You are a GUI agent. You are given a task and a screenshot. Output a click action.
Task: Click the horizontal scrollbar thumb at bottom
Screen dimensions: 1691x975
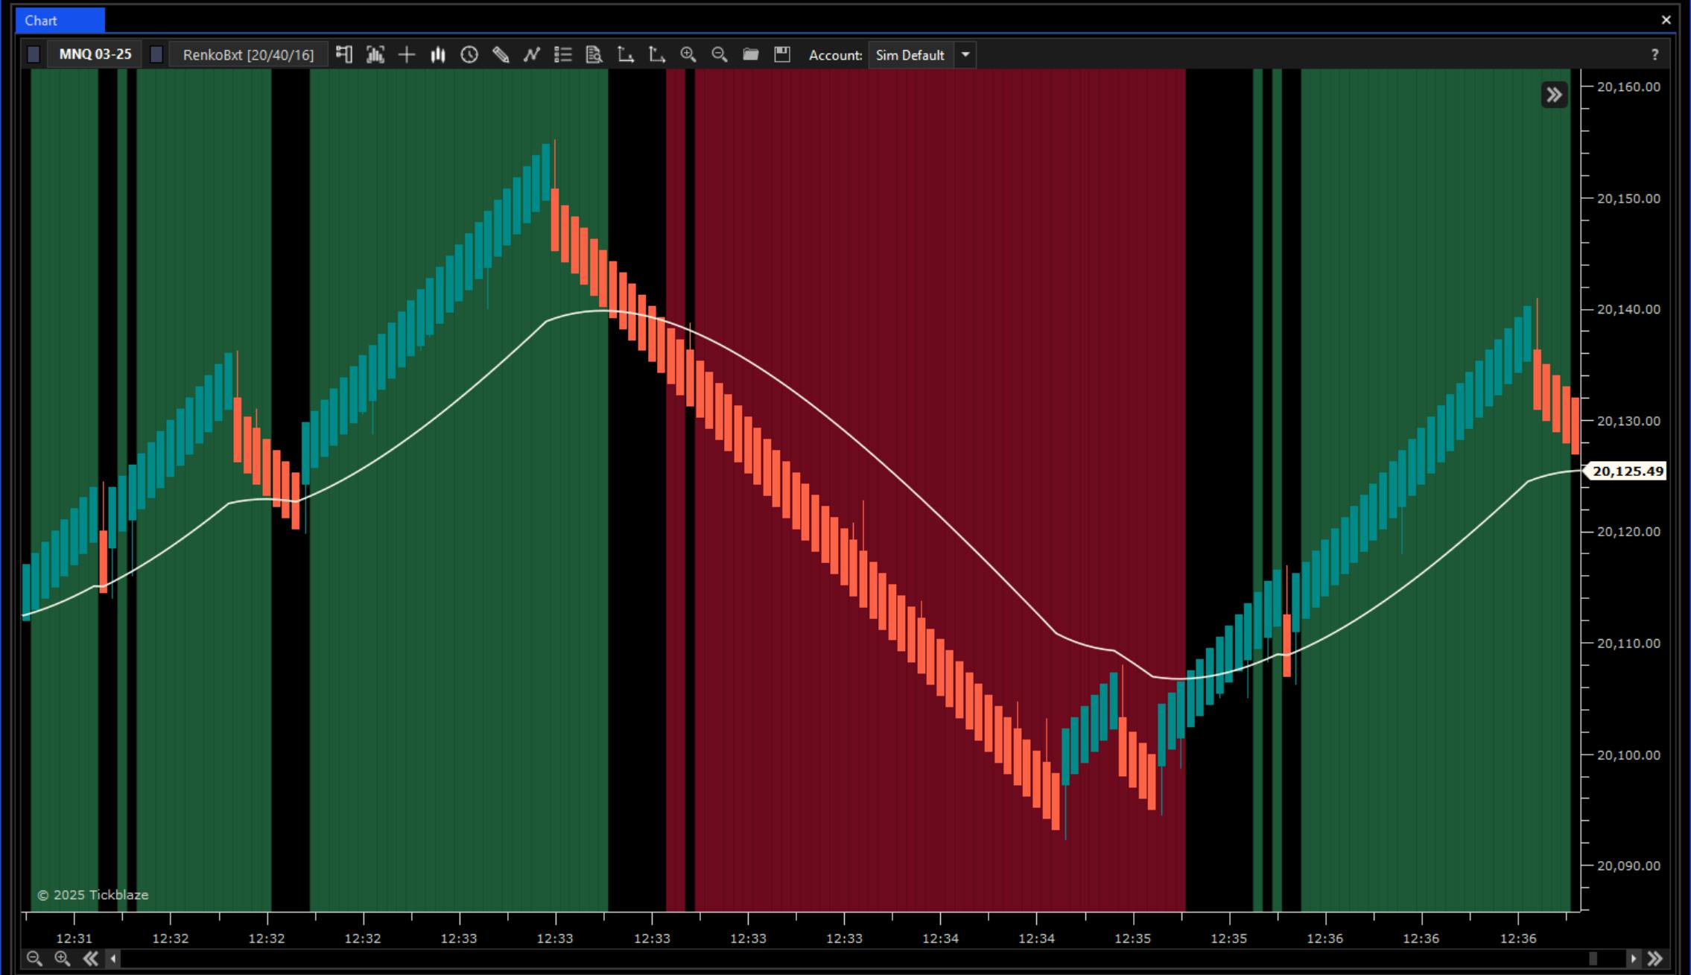[x=1593, y=959]
